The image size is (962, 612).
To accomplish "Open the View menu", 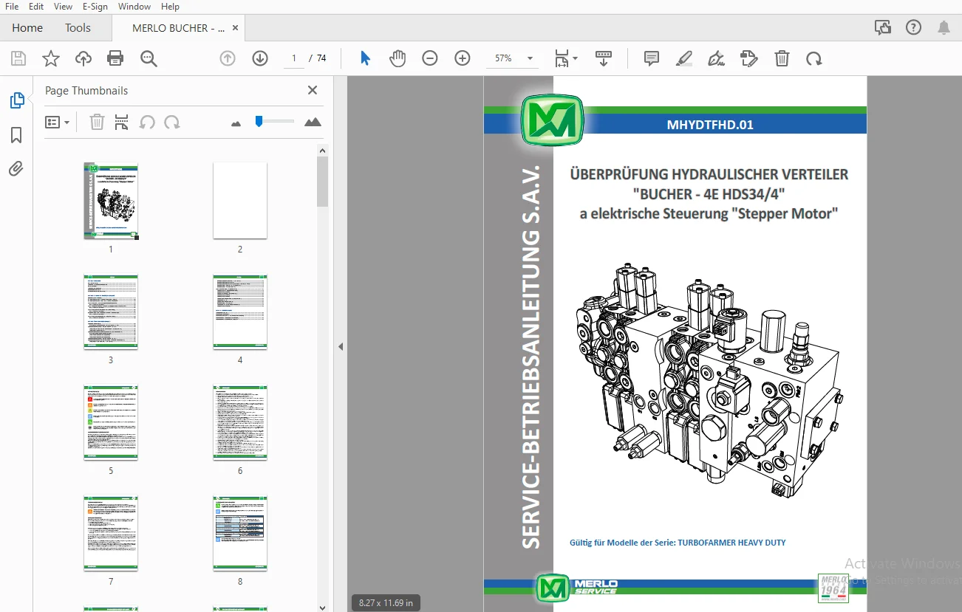I will coord(64,7).
